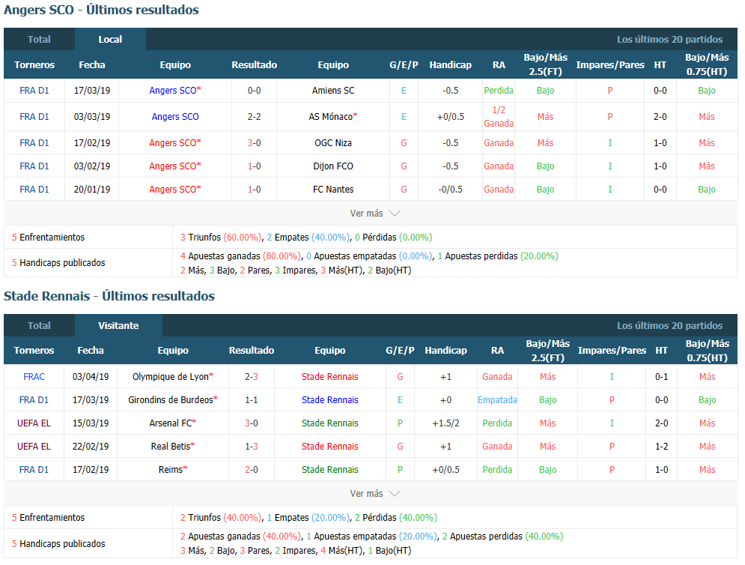Open FRA D1 link for Reims match

pos(34,470)
